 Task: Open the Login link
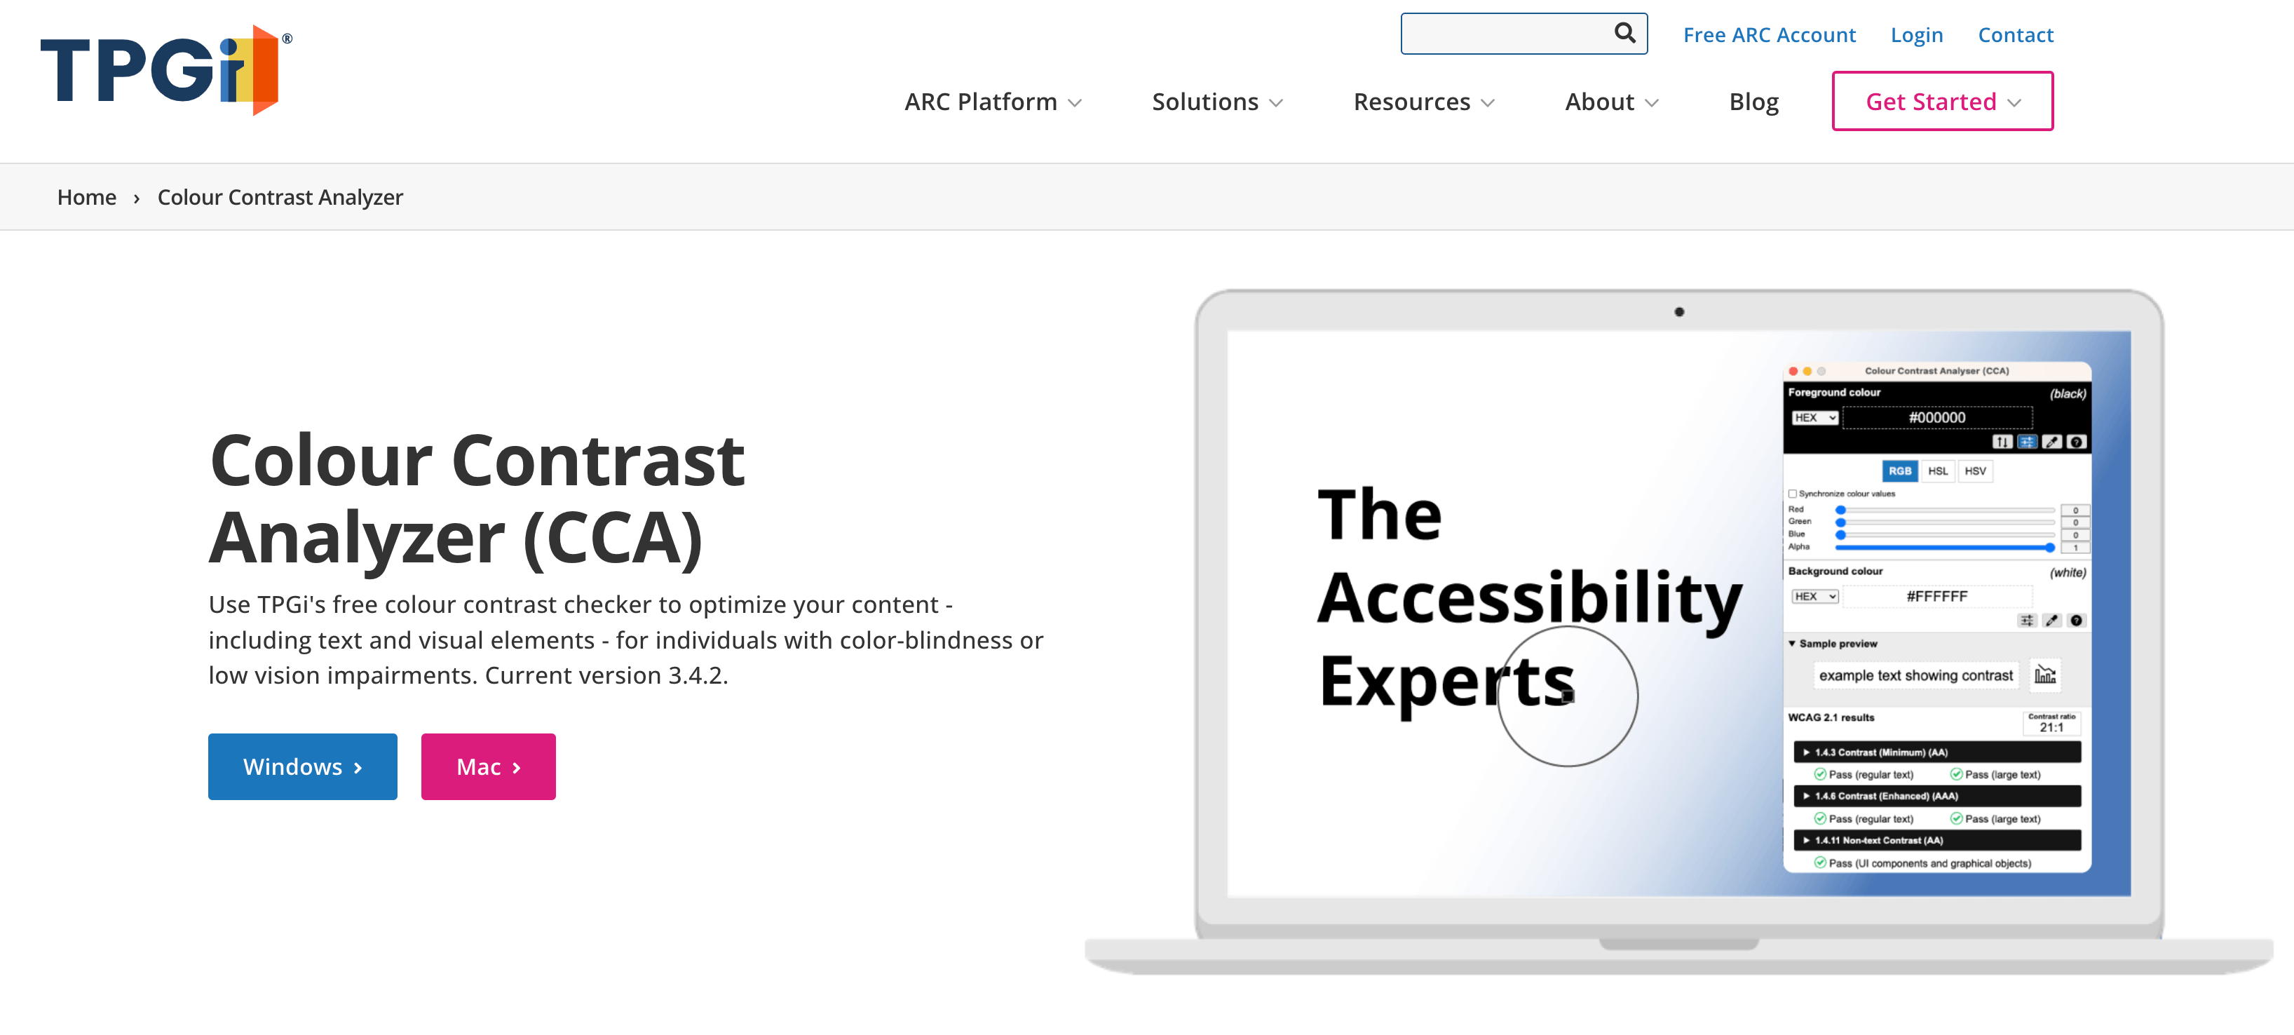(x=1916, y=35)
